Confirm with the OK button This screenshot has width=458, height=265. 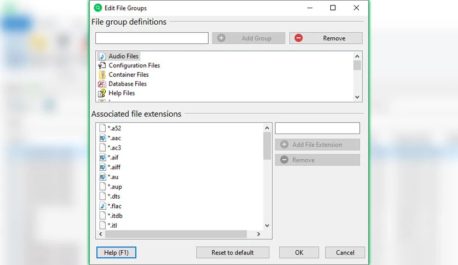tap(299, 252)
